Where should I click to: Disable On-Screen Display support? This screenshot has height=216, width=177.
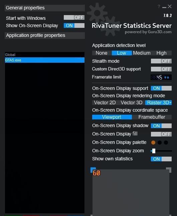click(x=161, y=88)
